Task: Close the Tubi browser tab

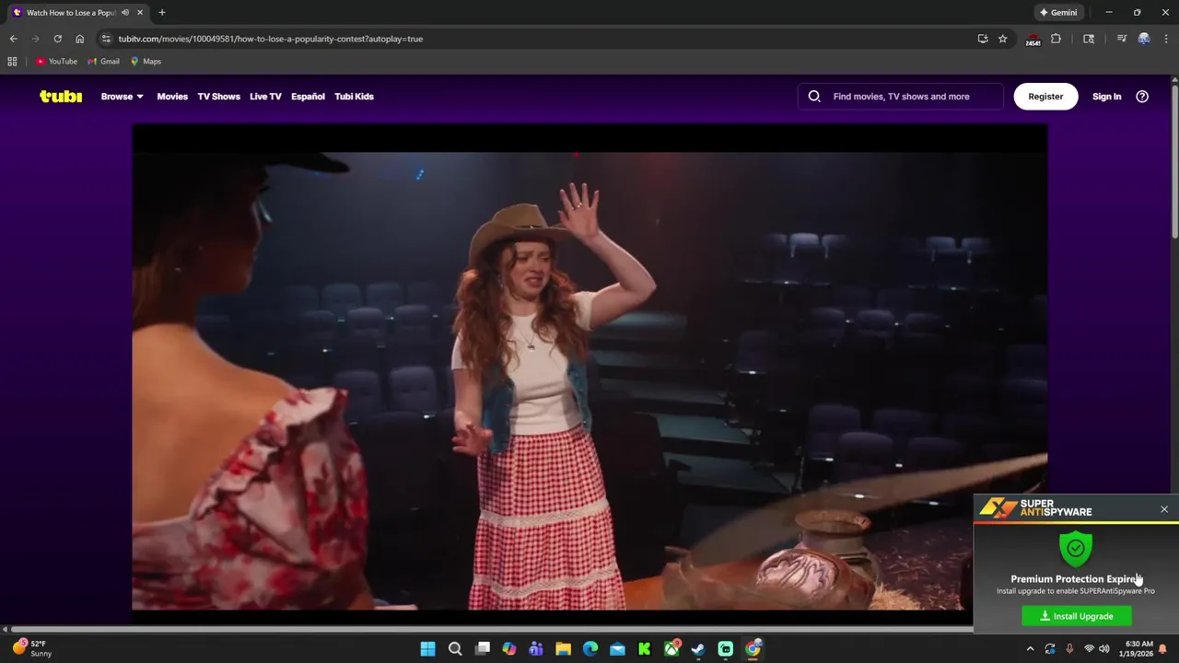Action: 140,13
